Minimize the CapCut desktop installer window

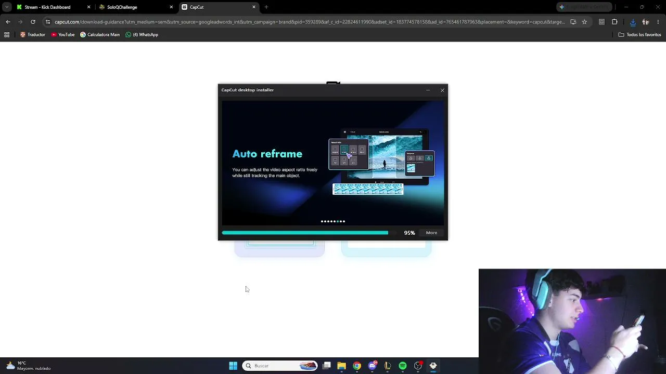point(428,90)
